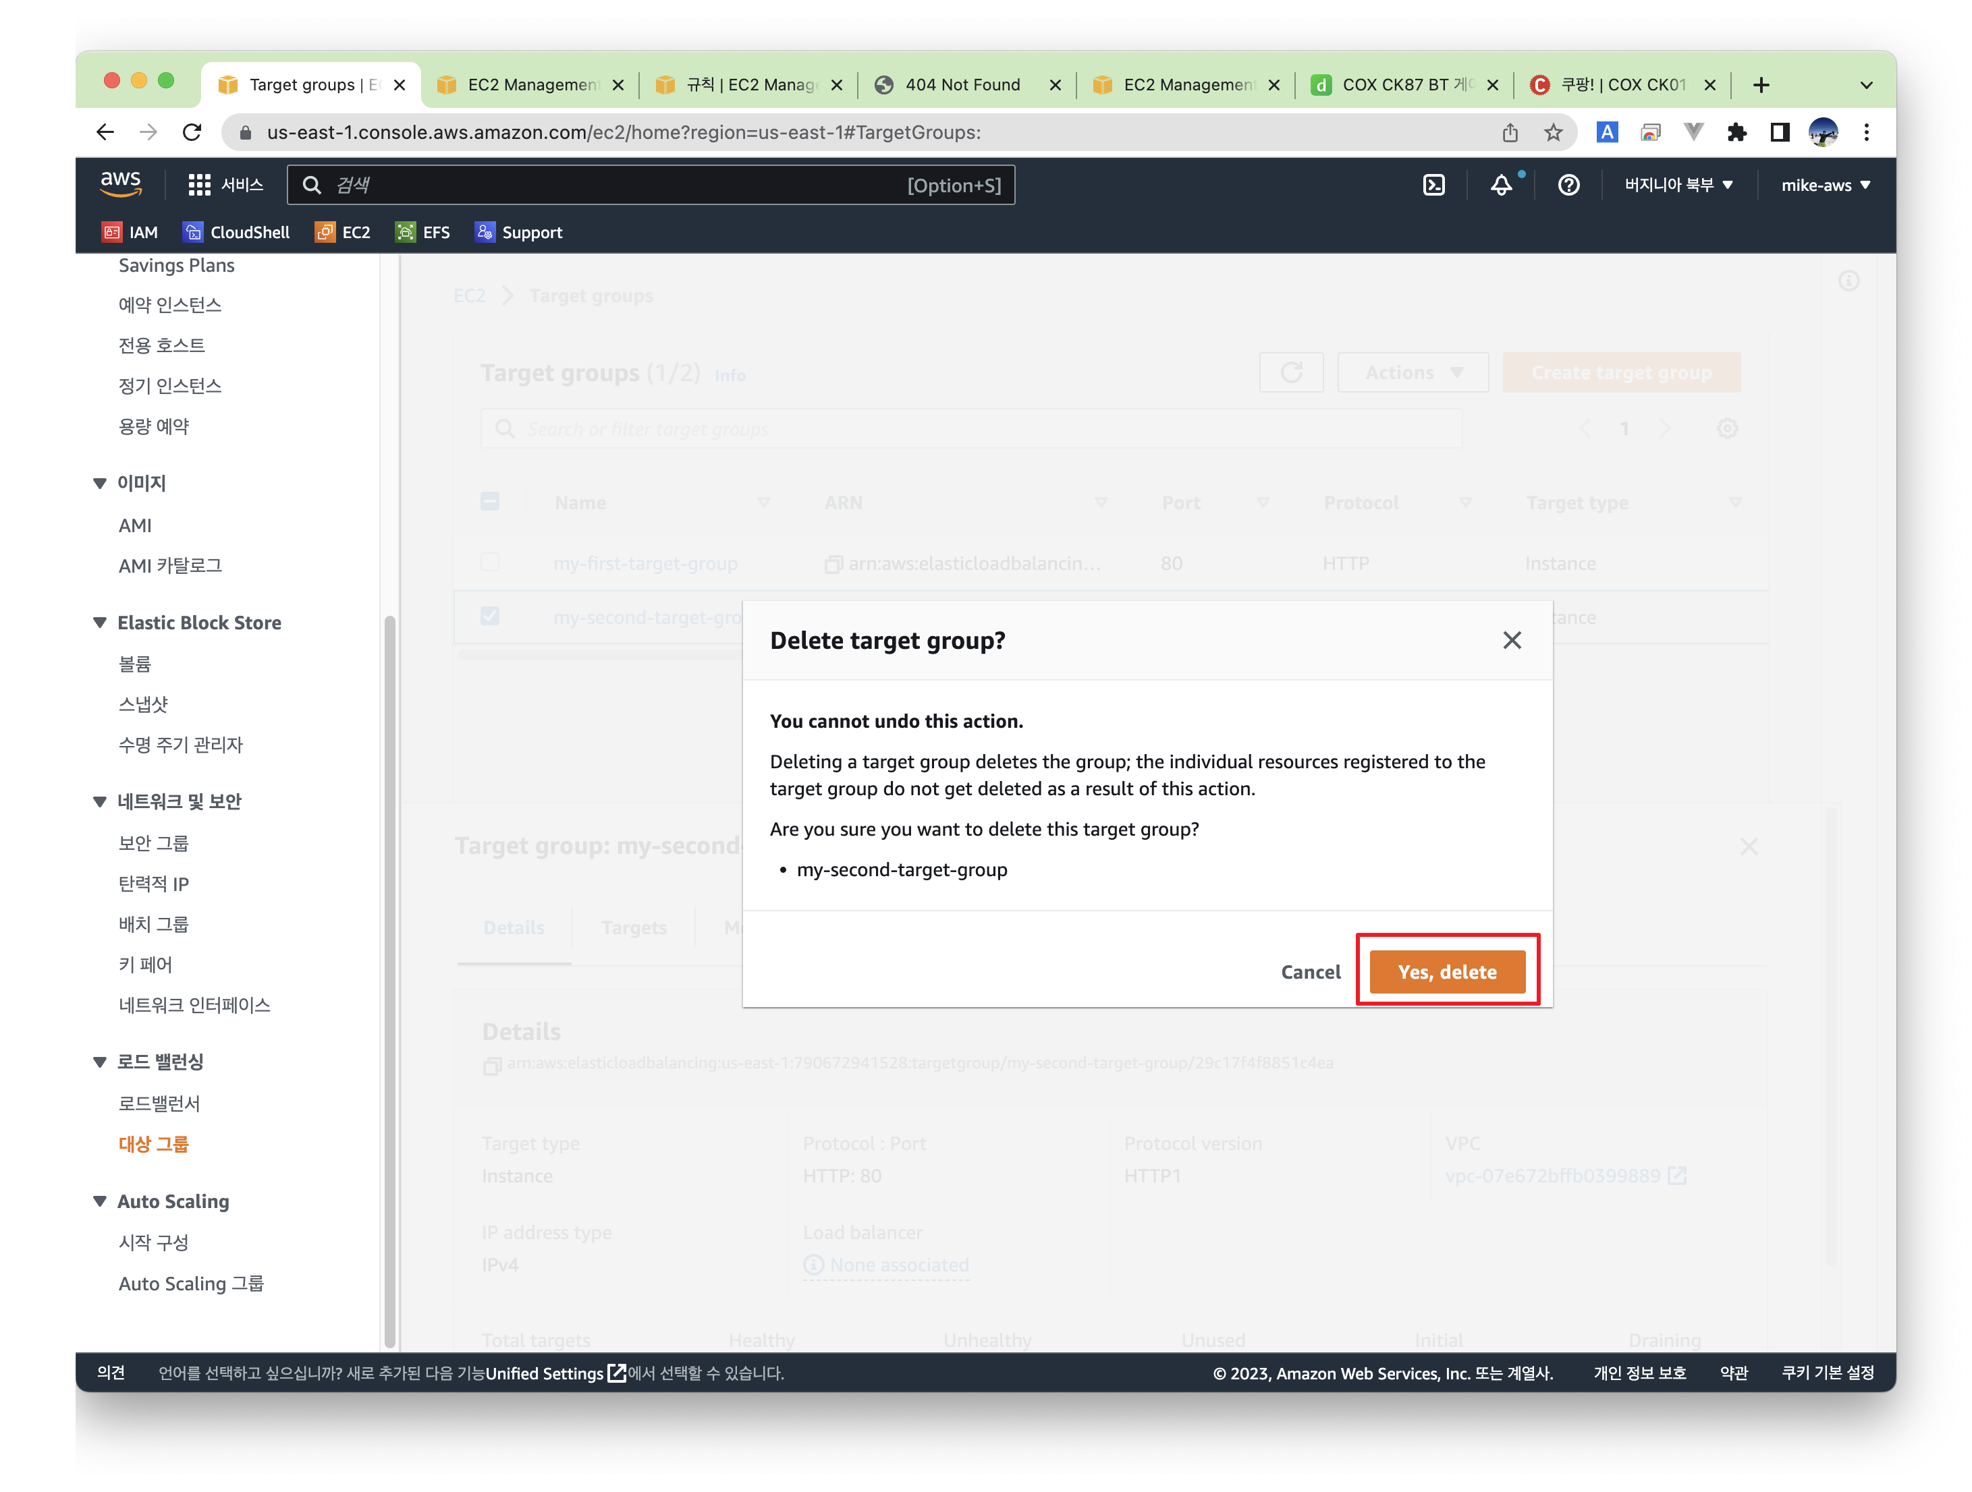1972x1492 pixels.
Task: Bookmark page with the star icon
Action: pos(1553,133)
